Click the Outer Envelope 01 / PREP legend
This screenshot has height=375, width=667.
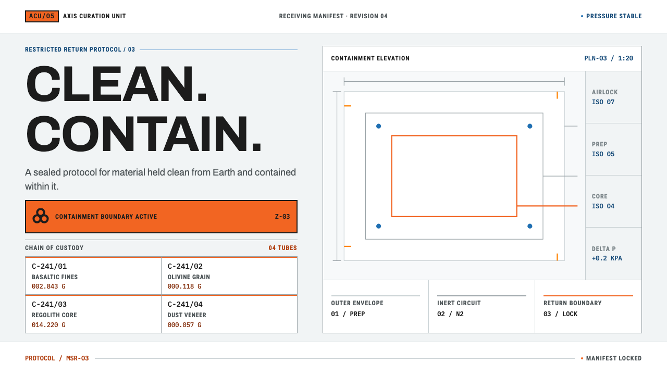[376, 306]
